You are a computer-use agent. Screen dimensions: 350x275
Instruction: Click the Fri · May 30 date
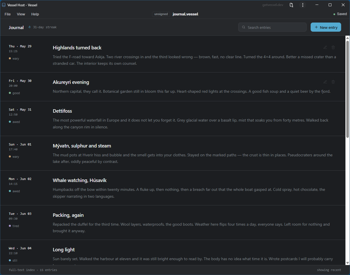20,81
